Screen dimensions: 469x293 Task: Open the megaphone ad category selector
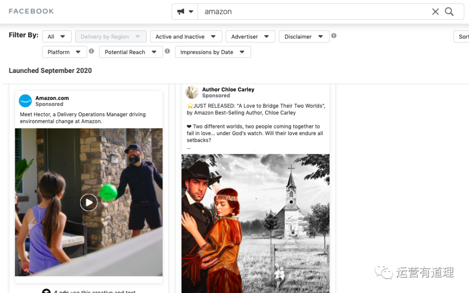coord(185,12)
